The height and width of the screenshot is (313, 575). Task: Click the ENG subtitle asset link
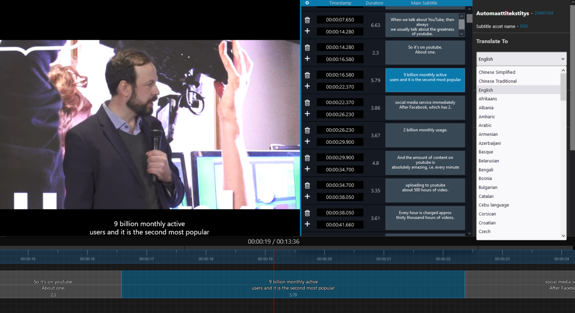click(x=524, y=26)
